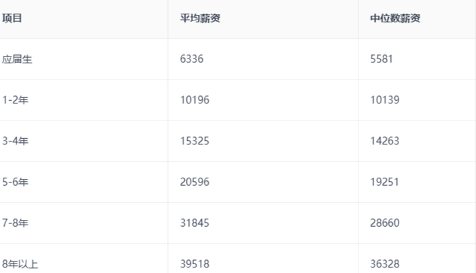Select the 5-6年 row label
This screenshot has width=476, height=273.
click(16, 182)
